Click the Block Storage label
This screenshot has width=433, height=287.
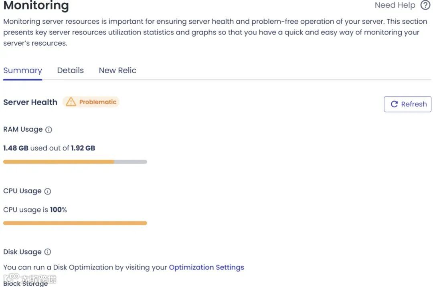(x=26, y=283)
